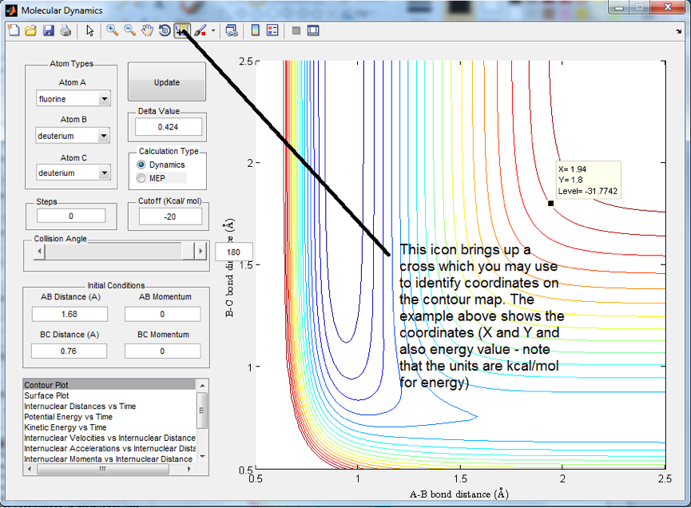
Task: Print the figure with the printer icon
Action: click(x=66, y=30)
